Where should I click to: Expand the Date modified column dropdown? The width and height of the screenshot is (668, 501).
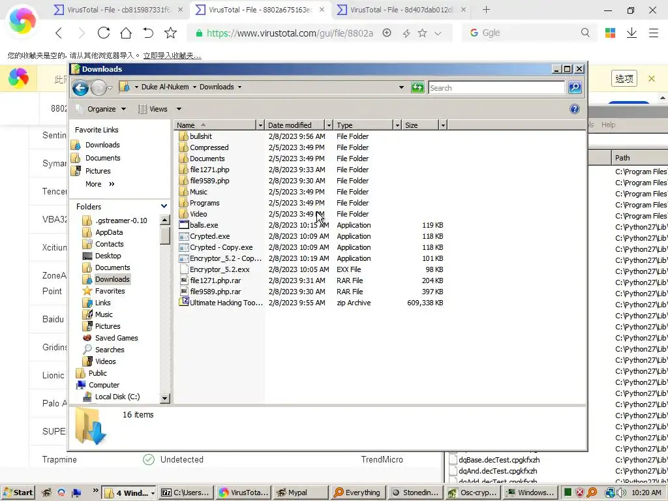point(329,125)
